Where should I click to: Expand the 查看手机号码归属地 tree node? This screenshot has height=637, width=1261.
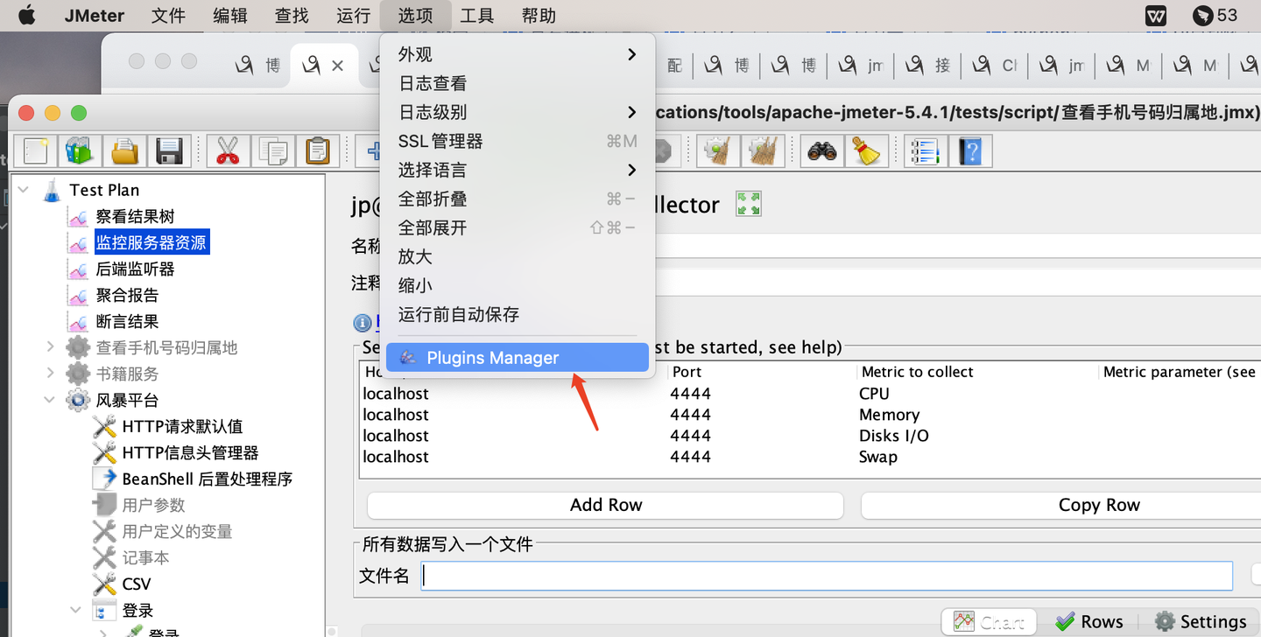[x=50, y=347]
